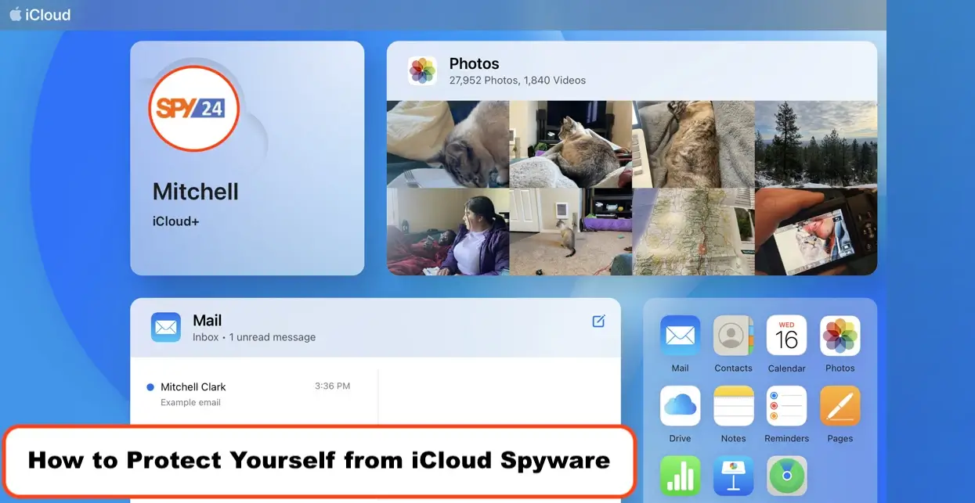Open the Mail app icon

point(680,336)
